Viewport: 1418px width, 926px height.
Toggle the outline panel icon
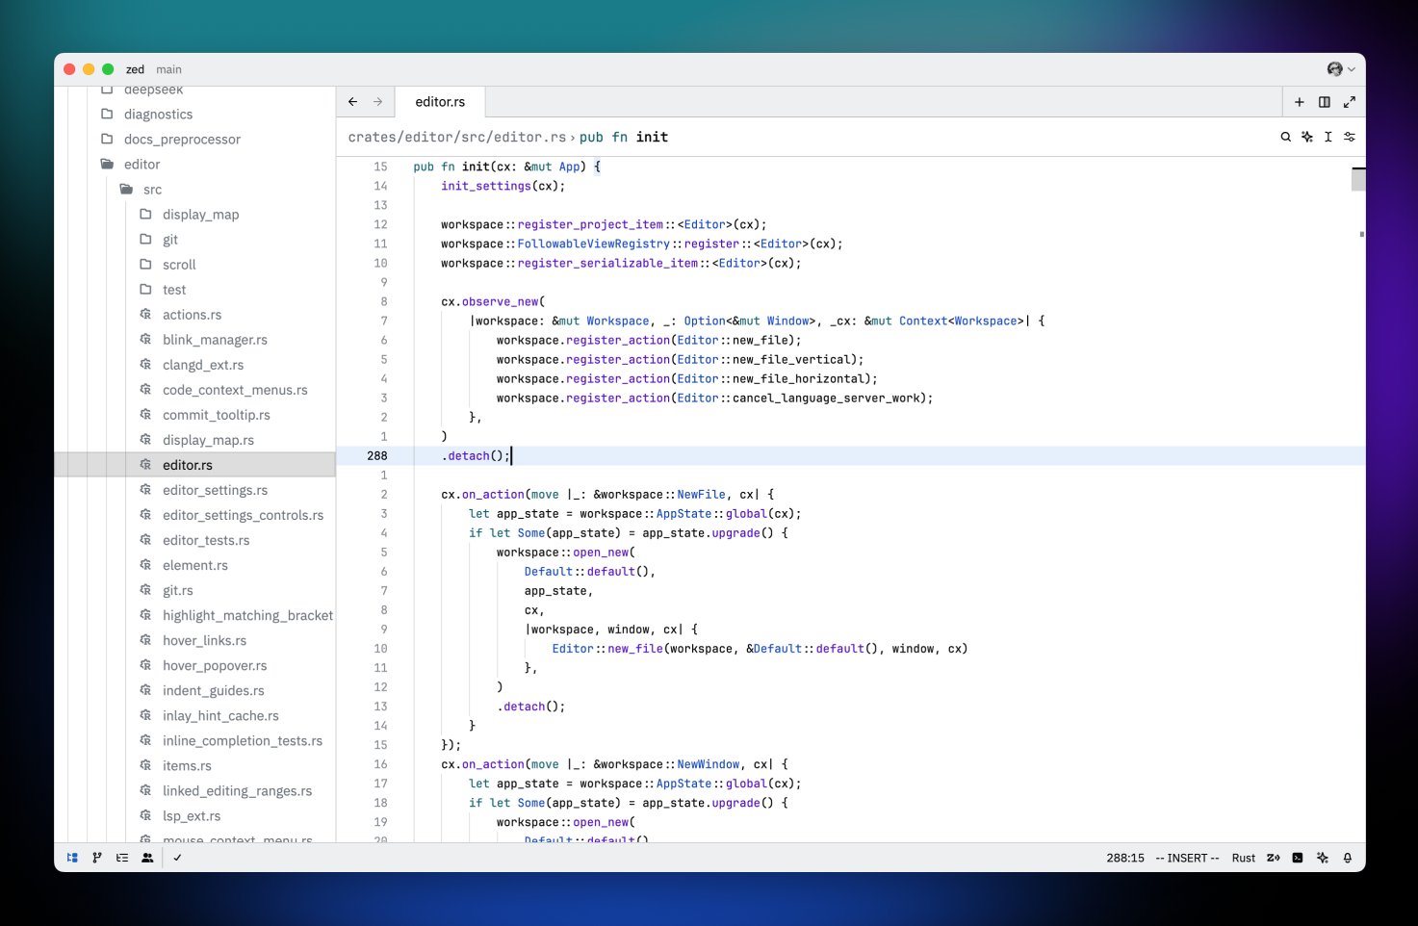(x=122, y=858)
